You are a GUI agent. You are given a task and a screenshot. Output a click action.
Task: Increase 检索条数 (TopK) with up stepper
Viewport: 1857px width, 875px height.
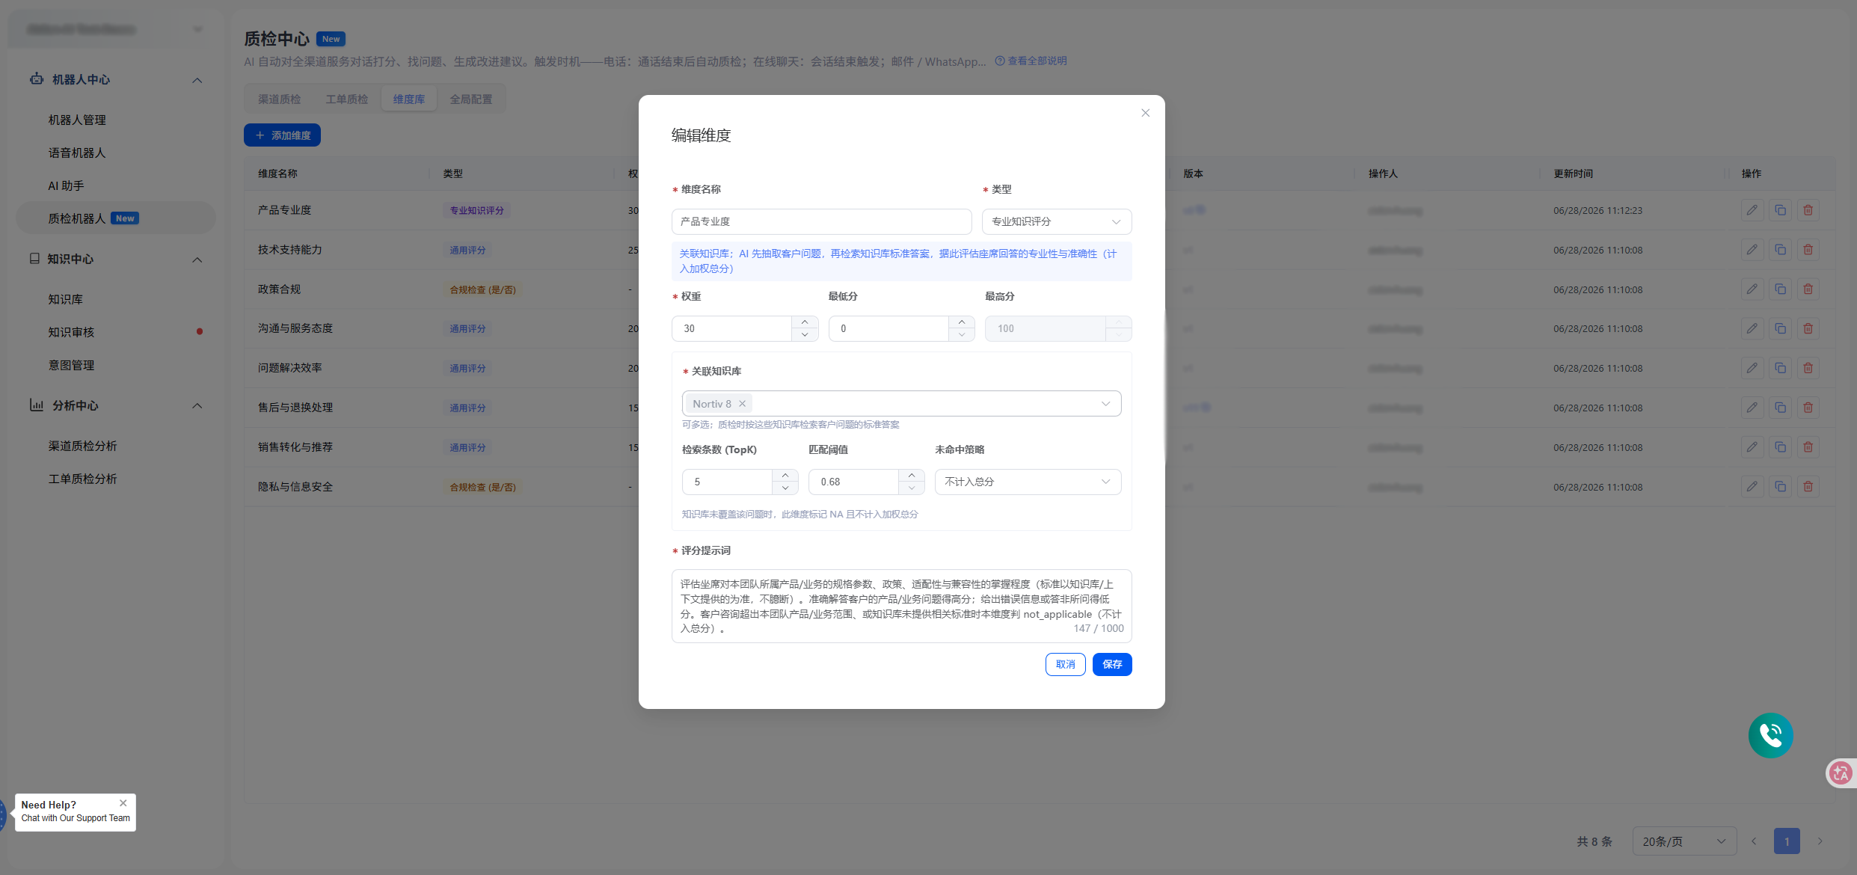(x=785, y=476)
